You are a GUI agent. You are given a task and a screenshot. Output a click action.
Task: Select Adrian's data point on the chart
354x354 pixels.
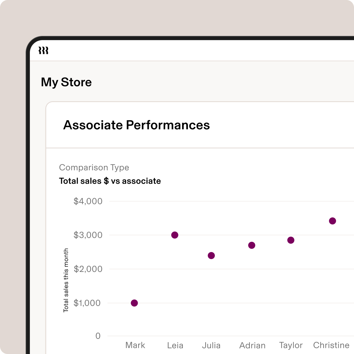pyautogui.click(x=252, y=245)
